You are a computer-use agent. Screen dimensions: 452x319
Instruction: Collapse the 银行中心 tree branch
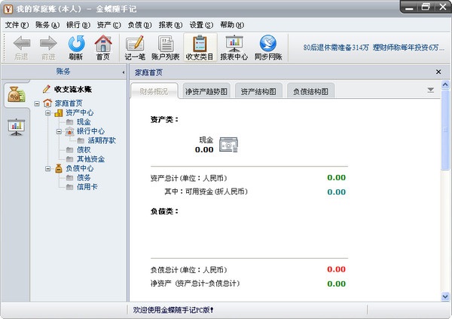(58, 131)
